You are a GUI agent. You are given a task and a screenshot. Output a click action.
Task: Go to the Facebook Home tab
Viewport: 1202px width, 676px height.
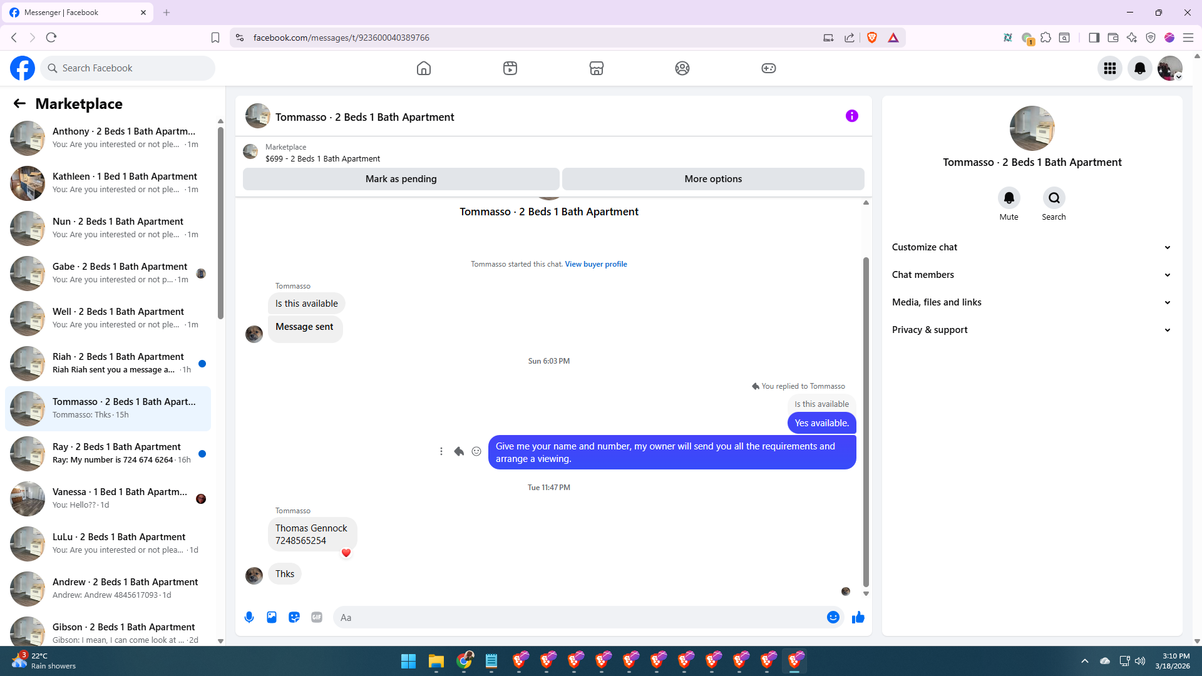click(424, 68)
